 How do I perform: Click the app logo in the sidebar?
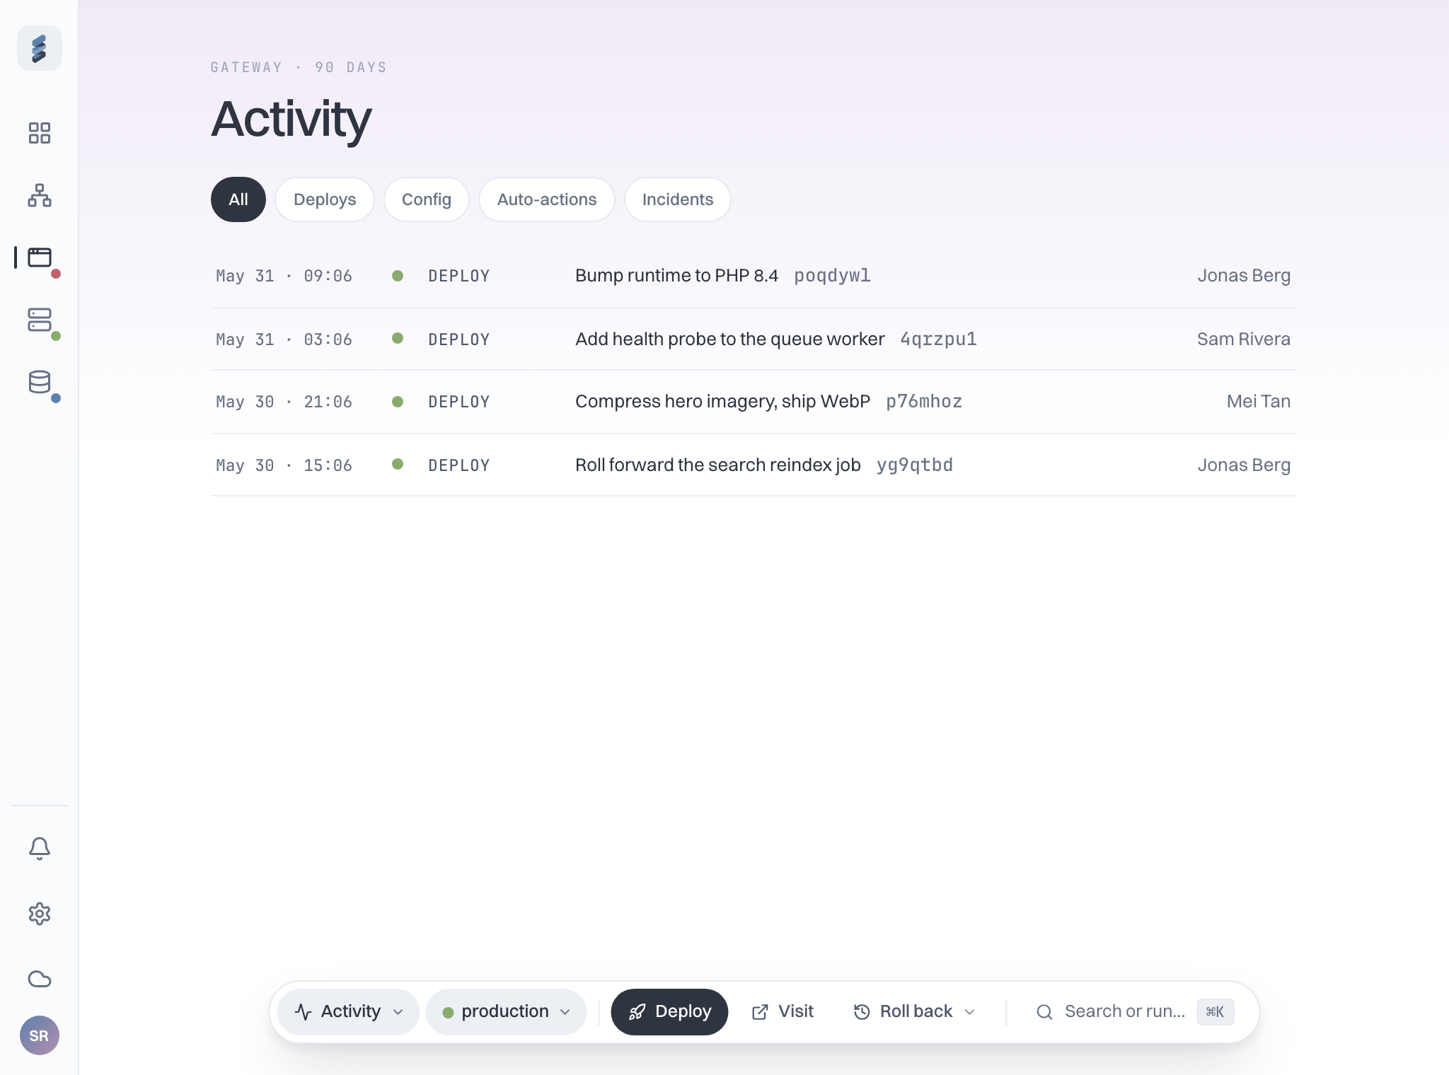tap(40, 48)
